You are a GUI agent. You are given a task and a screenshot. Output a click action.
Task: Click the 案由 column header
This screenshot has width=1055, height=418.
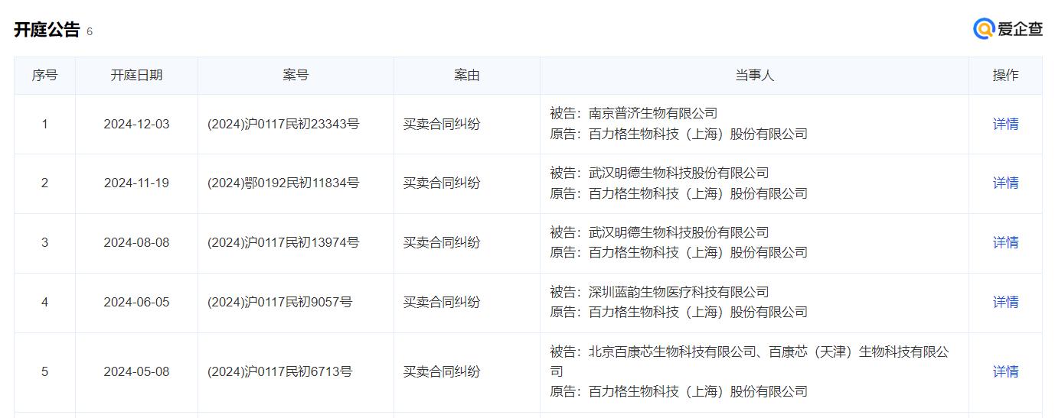click(x=467, y=75)
